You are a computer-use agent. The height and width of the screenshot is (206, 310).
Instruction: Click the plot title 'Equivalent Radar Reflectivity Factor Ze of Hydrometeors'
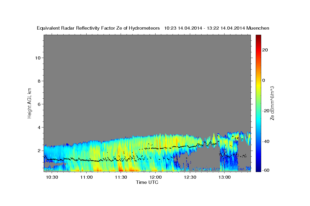[x=98, y=28]
